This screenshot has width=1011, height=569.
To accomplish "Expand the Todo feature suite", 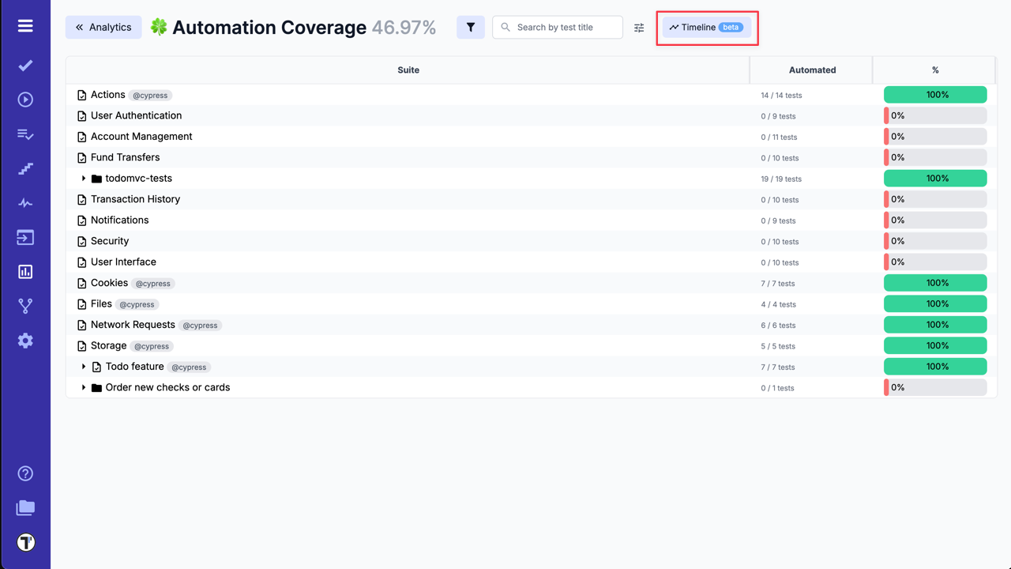I will 84,367.
